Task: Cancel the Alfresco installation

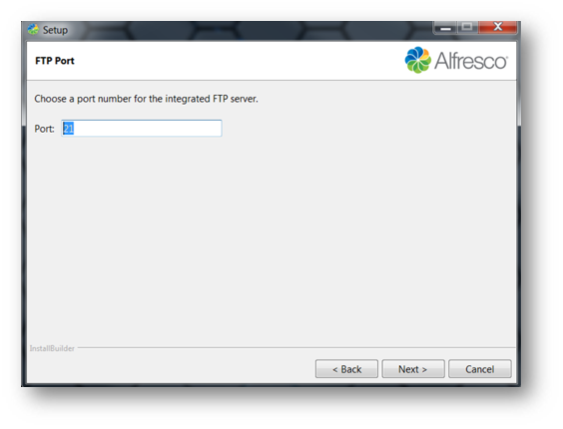Action: pos(480,369)
